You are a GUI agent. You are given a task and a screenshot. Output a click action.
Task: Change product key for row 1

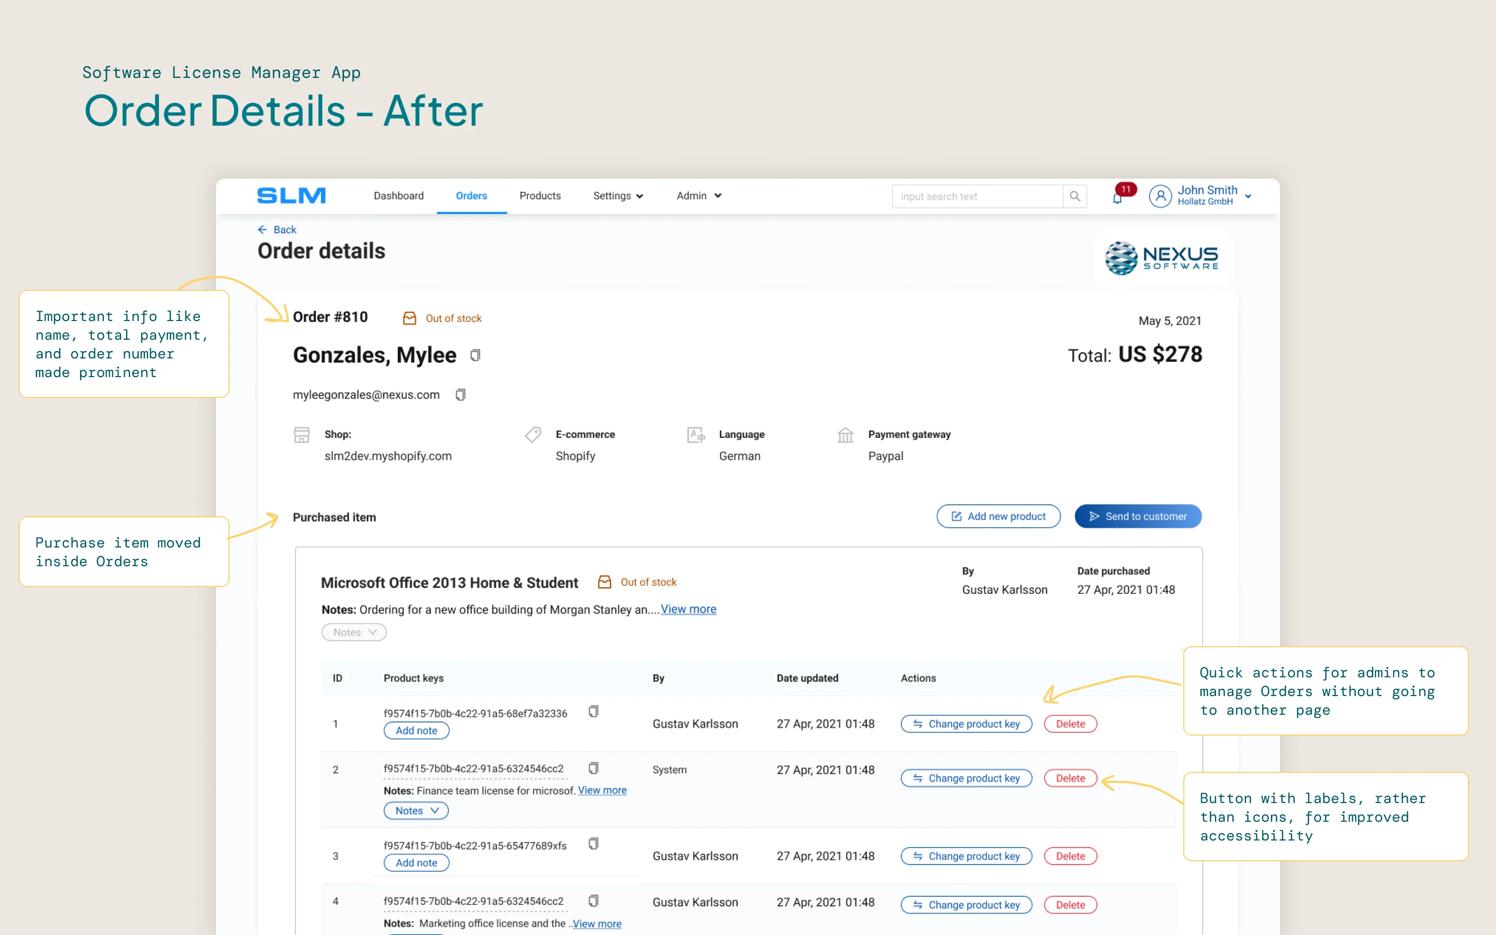tap(966, 724)
